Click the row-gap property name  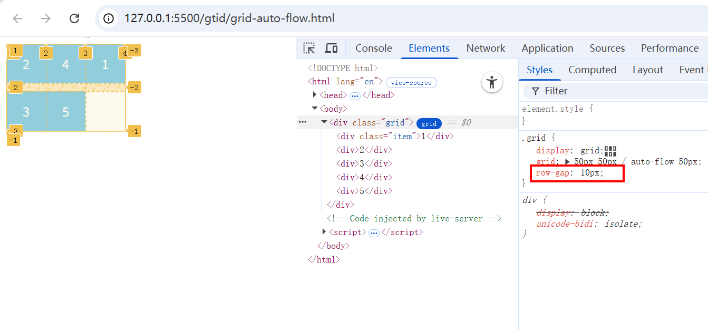pyautogui.click(x=554, y=173)
